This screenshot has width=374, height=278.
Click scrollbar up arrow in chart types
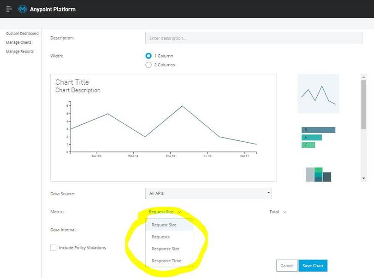point(363,77)
